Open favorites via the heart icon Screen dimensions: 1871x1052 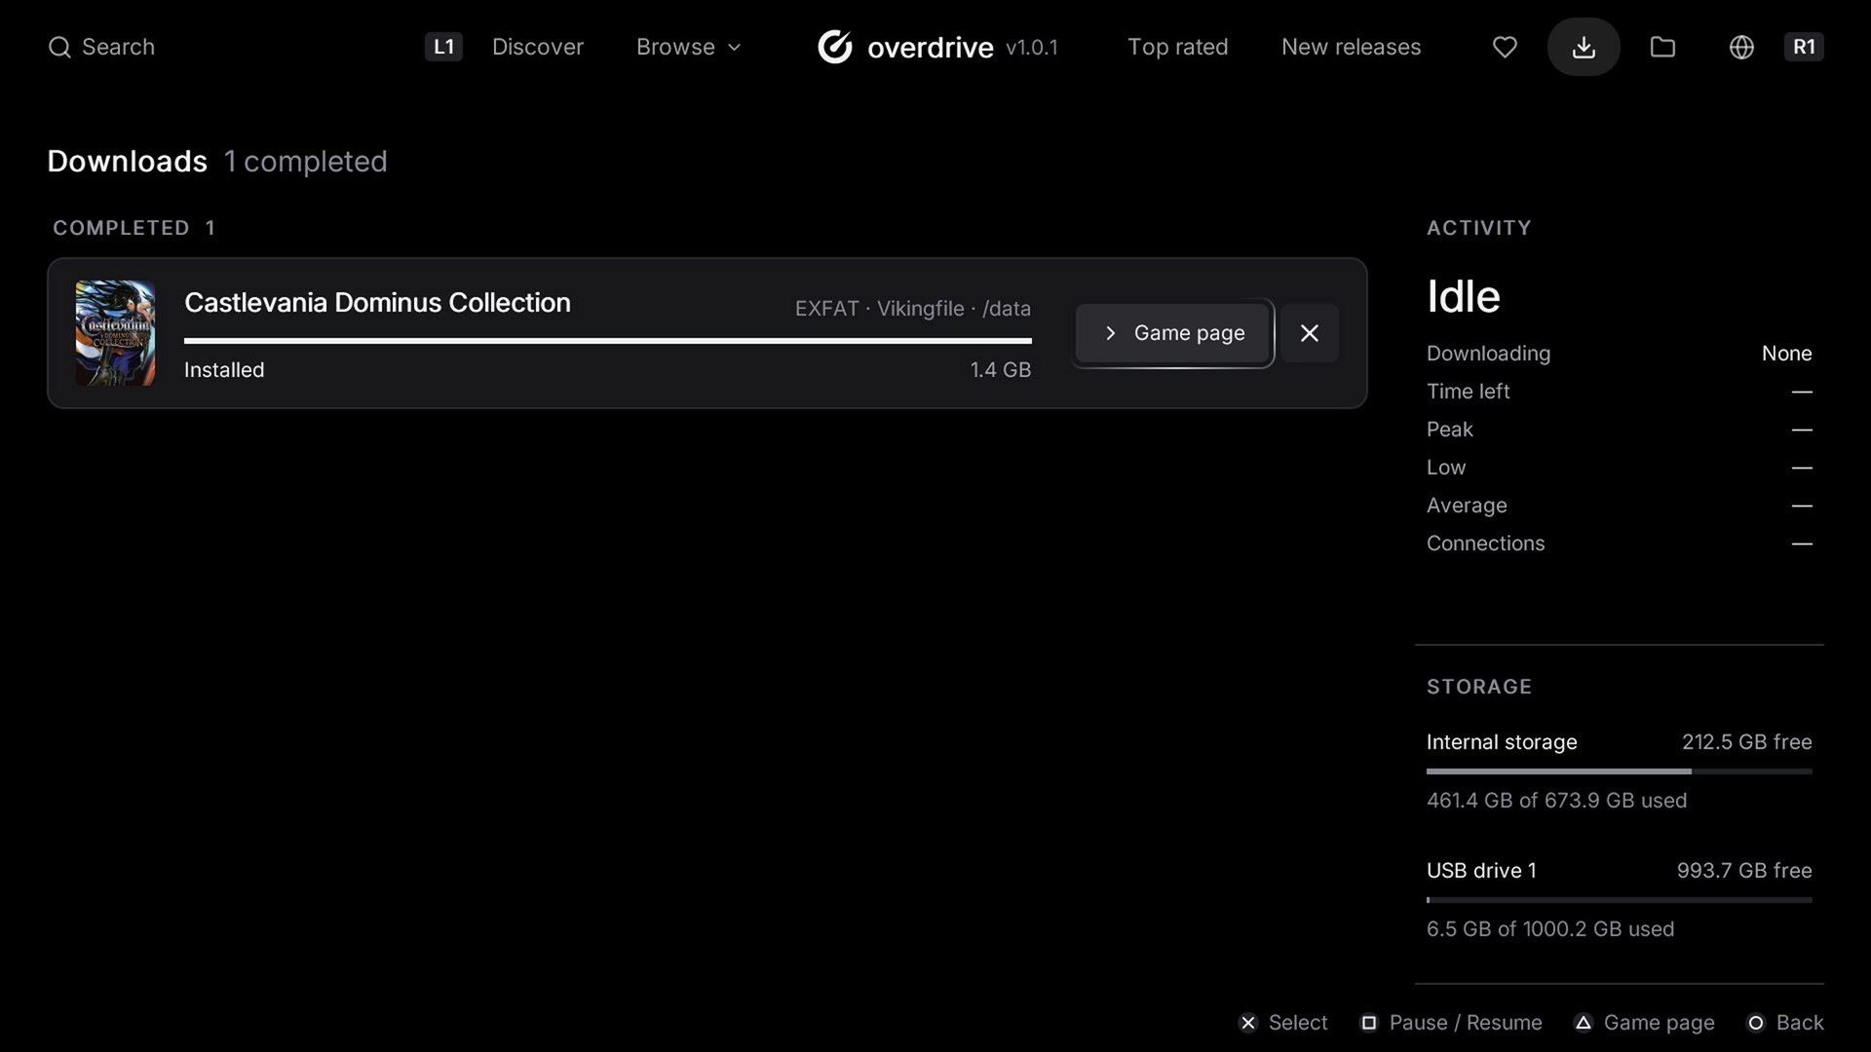pos(1505,47)
